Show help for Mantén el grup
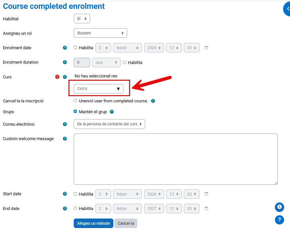Image resolution: width=290 pixels, height=231 pixels. (x=112, y=112)
